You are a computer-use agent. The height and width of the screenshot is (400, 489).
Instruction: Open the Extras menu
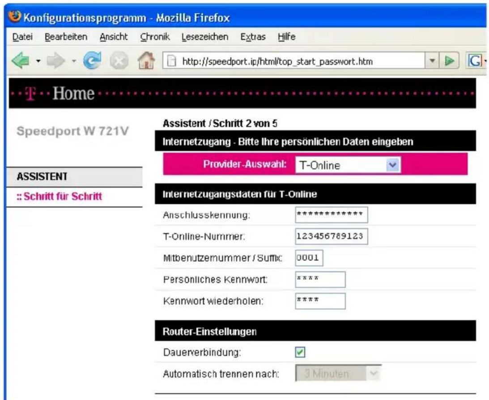click(253, 37)
